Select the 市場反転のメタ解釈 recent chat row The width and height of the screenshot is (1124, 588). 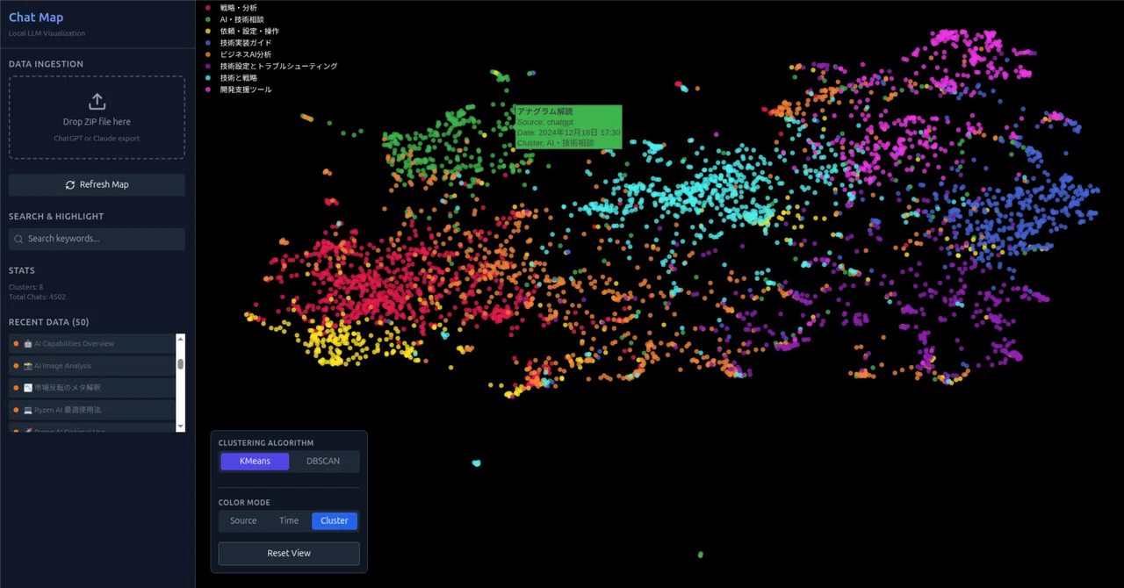92,387
